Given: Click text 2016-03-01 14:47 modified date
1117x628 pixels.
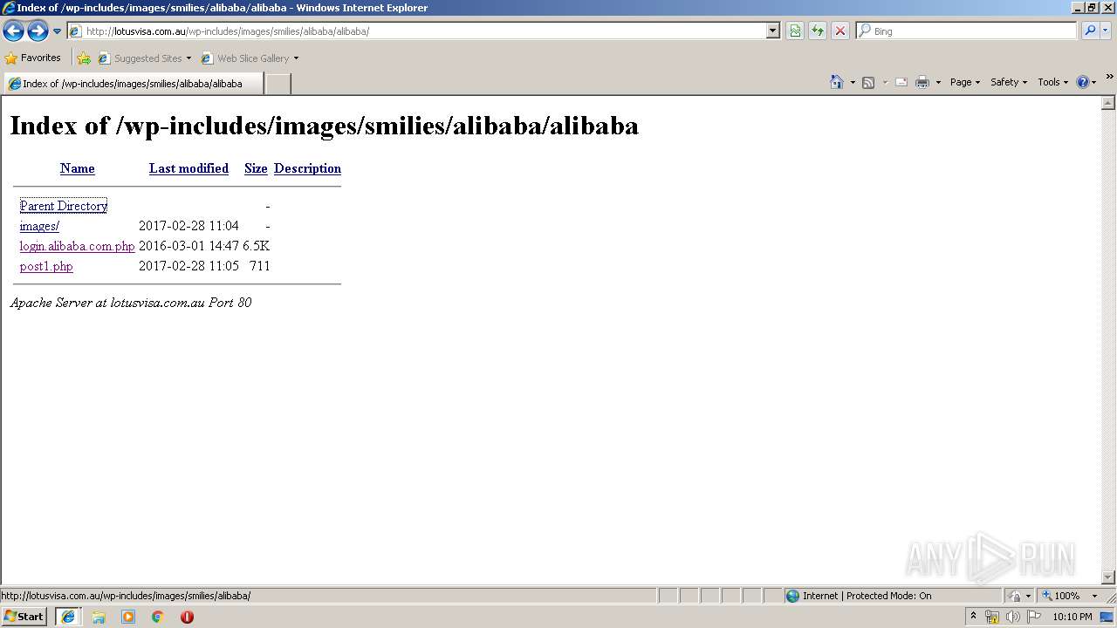Looking at the screenshot, I should pos(188,246).
